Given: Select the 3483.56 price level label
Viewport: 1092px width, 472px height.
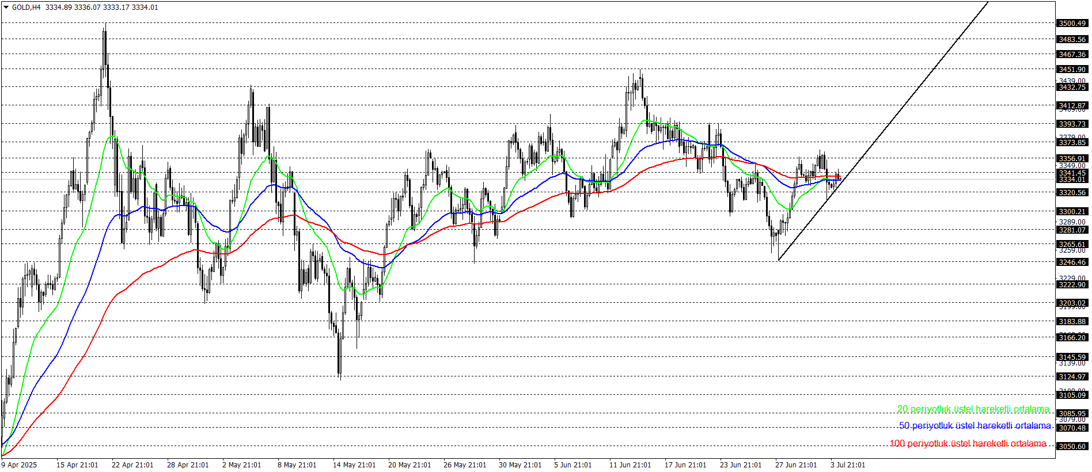Looking at the screenshot, I should [x=1072, y=40].
